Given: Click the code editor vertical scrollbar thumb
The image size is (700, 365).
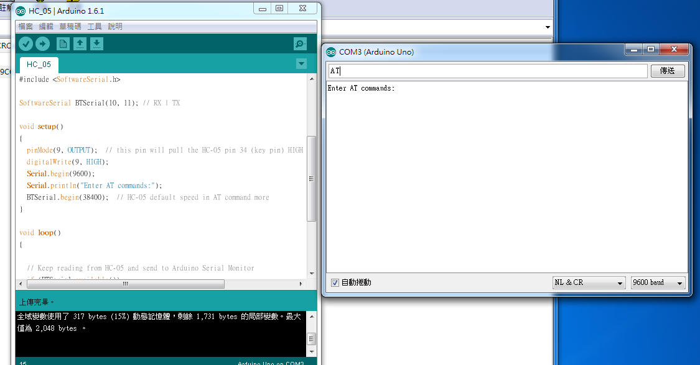Looking at the screenshot, I should [x=311, y=179].
